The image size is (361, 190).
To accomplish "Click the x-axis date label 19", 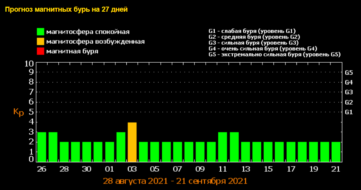I will (313, 169).
